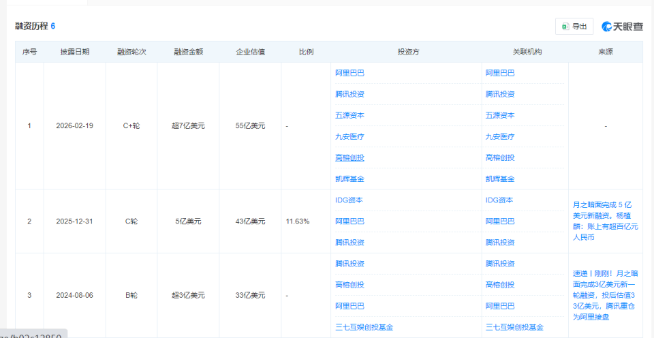Viewport: 654px width, 338px height.
Task: Click the 融资历程 section heading
Action: 31,27
